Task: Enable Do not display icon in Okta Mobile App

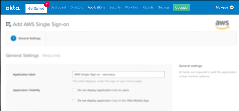Action: click(74, 100)
